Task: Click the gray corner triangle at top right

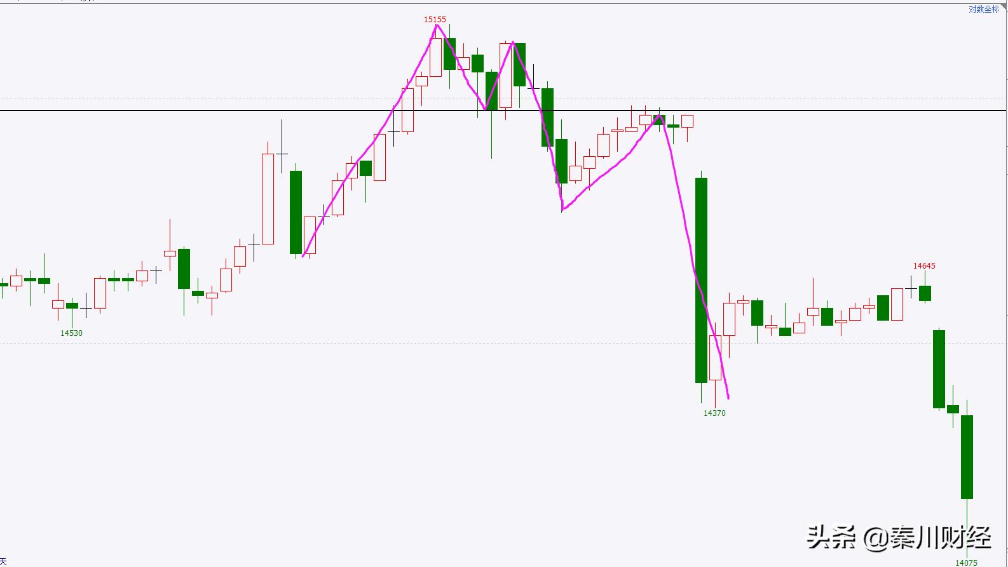Action: coord(1004,4)
